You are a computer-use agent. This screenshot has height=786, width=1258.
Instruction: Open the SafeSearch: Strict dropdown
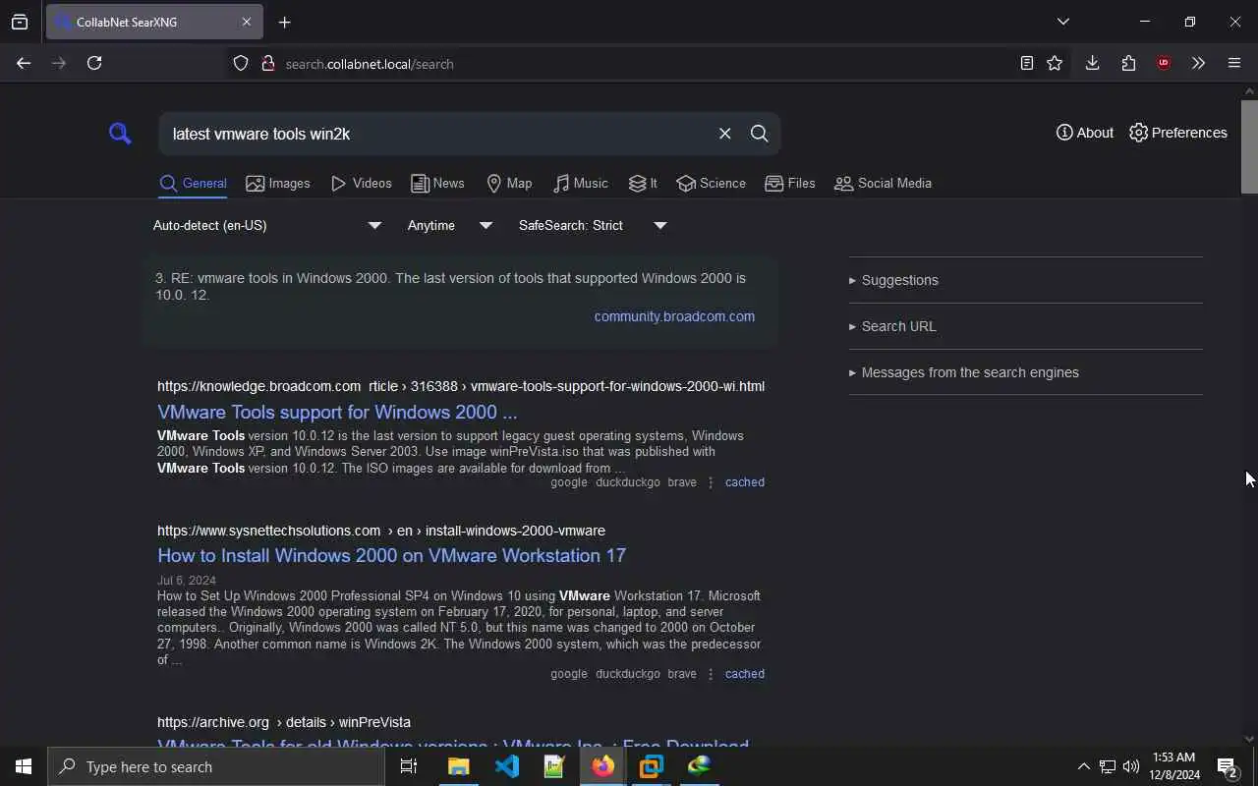coord(593,225)
